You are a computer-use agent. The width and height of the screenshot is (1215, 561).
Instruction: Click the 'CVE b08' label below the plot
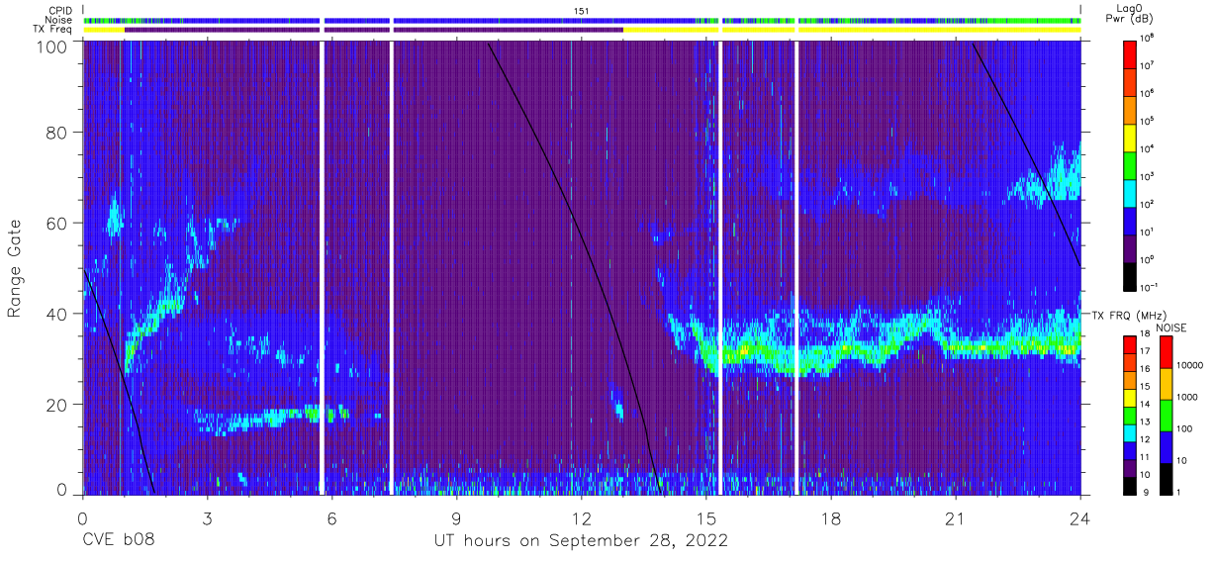click(x=119, y=541)
